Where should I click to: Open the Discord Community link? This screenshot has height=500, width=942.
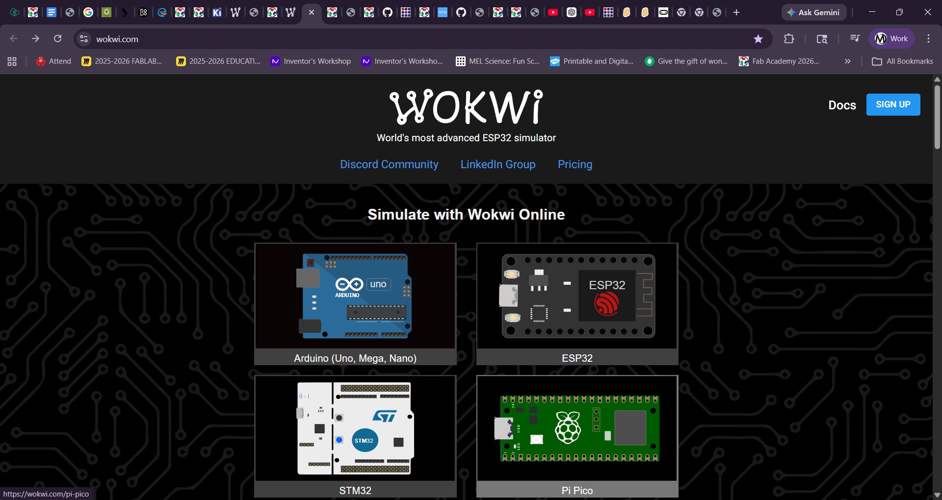[389, 164]
